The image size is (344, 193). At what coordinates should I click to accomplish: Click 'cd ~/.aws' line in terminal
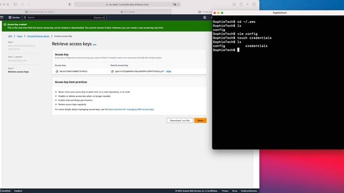pyautogui.click(x=234, y=21)
